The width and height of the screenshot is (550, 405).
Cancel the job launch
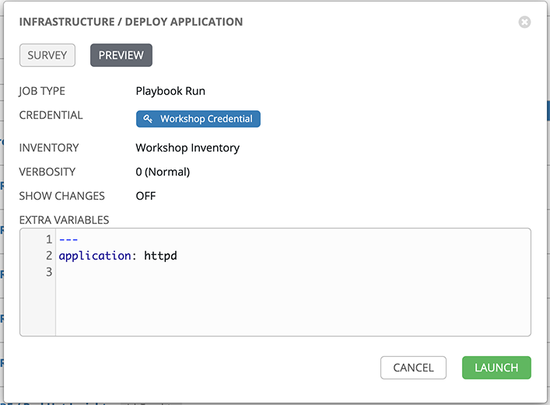click(x=413, y=368)
